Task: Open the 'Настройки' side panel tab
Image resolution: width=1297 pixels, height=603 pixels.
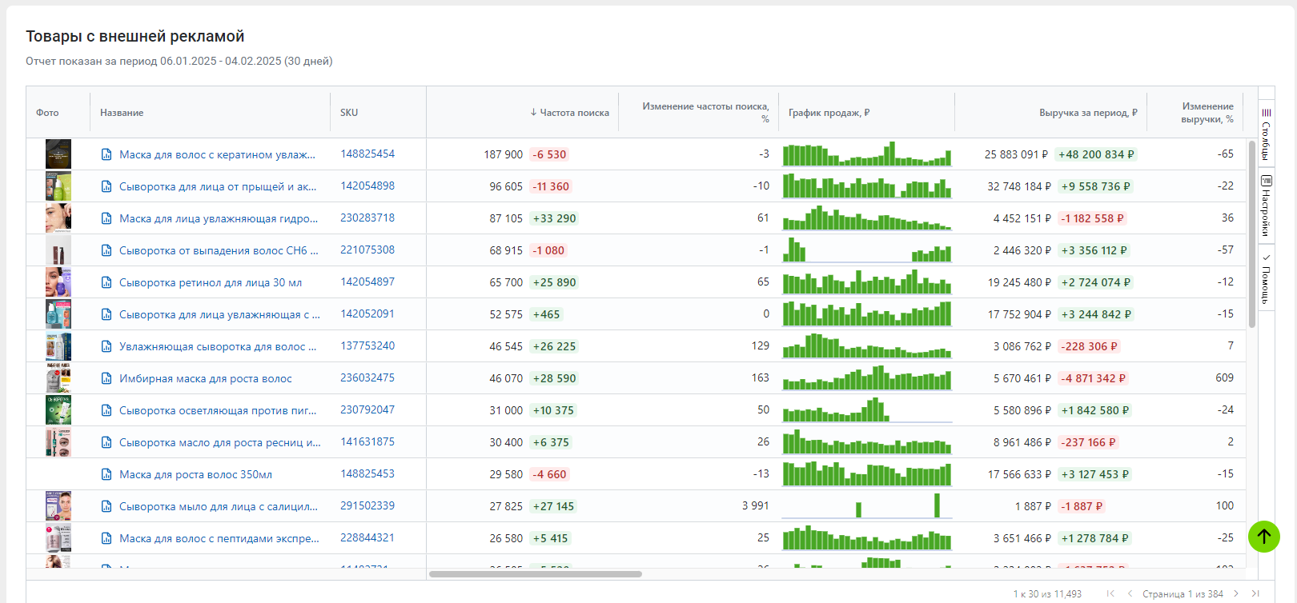Action: (1267, 206)
